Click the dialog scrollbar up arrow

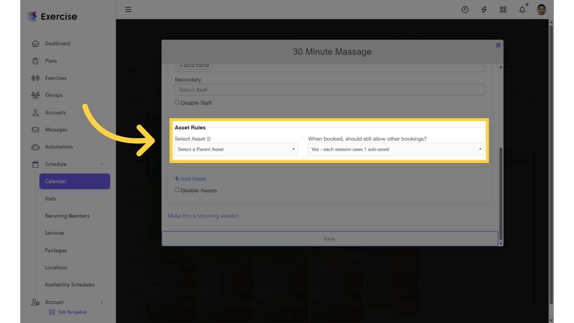coord(500,67)
